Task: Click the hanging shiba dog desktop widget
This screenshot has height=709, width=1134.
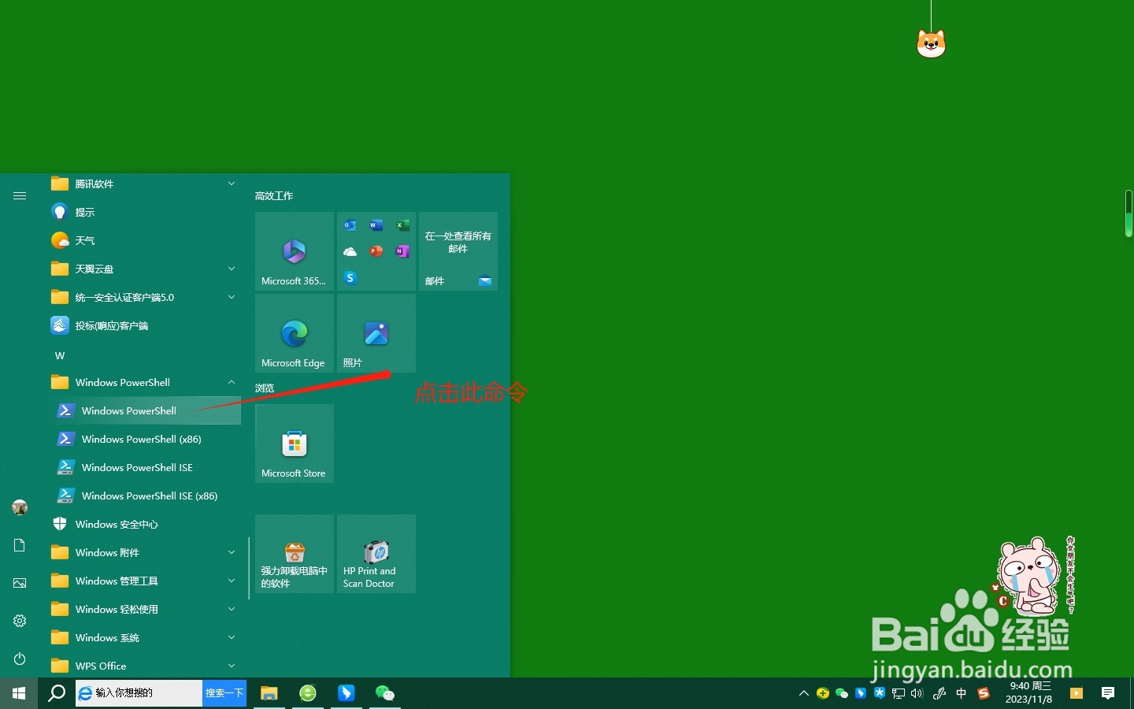Action: click(931, 43)
